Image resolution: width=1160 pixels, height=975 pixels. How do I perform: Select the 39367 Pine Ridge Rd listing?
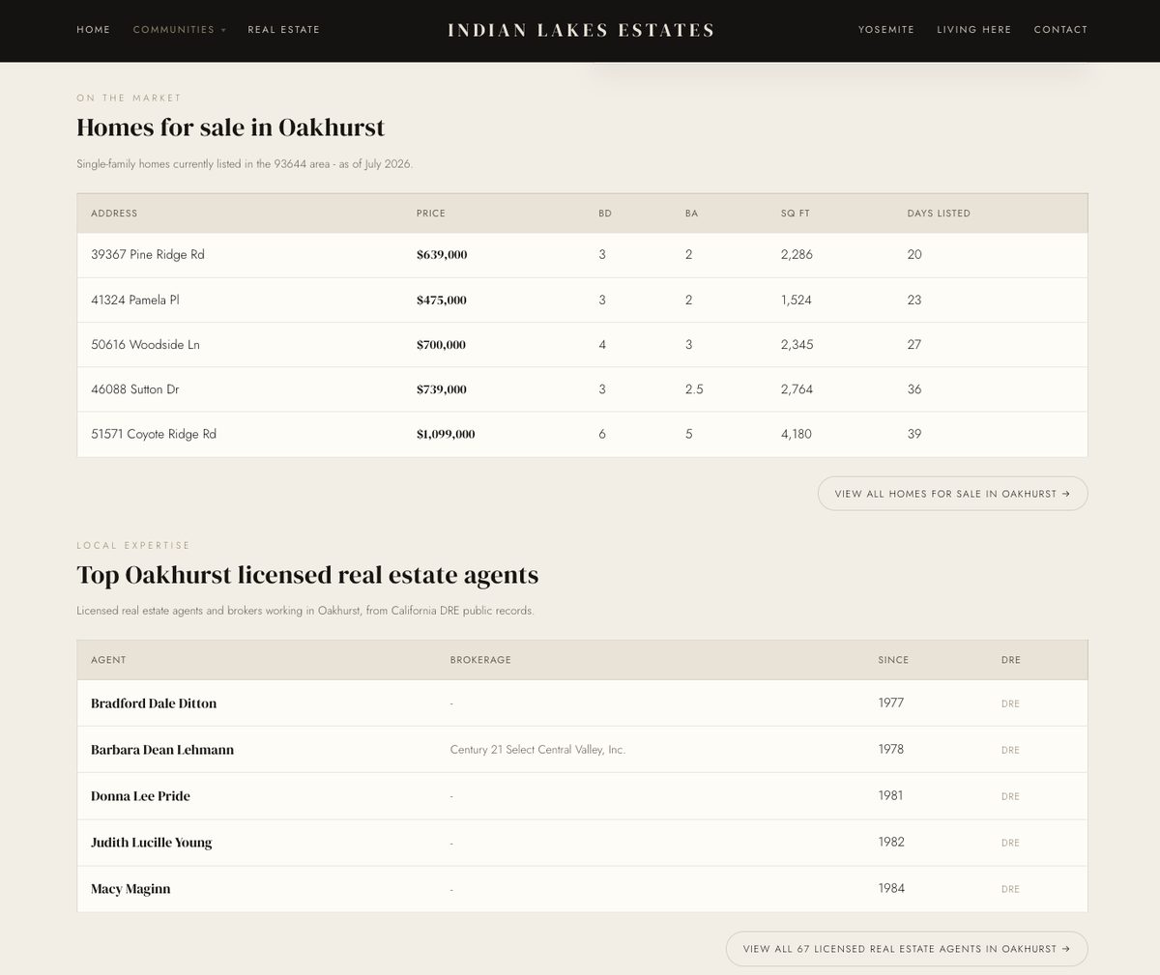click(x=582, y=255)
